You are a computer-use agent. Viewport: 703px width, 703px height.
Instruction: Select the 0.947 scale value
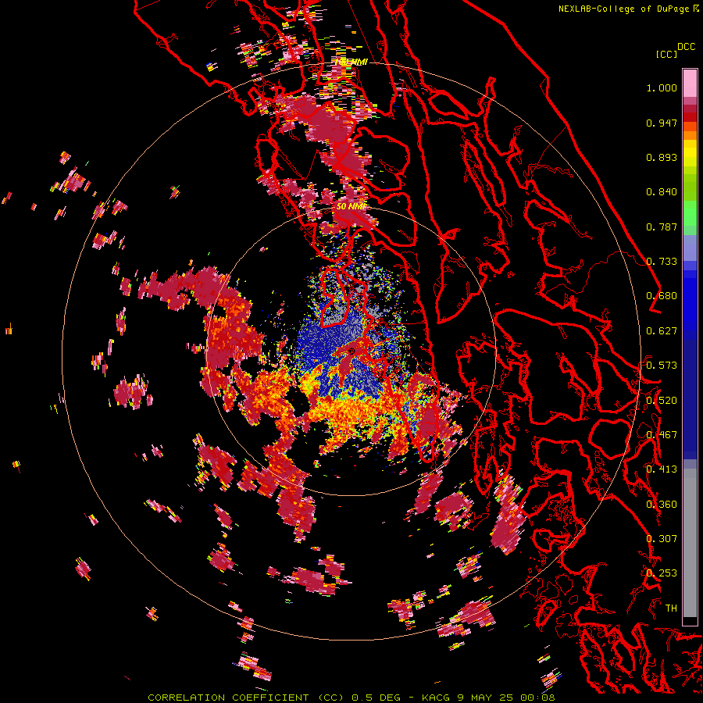(x=662, y=123)
